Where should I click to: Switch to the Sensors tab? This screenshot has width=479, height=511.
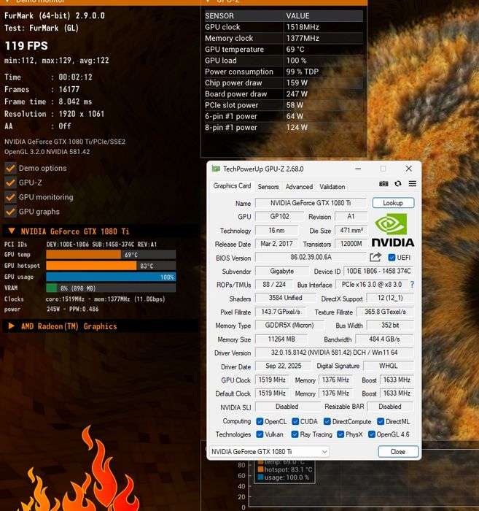click(268, 187)
